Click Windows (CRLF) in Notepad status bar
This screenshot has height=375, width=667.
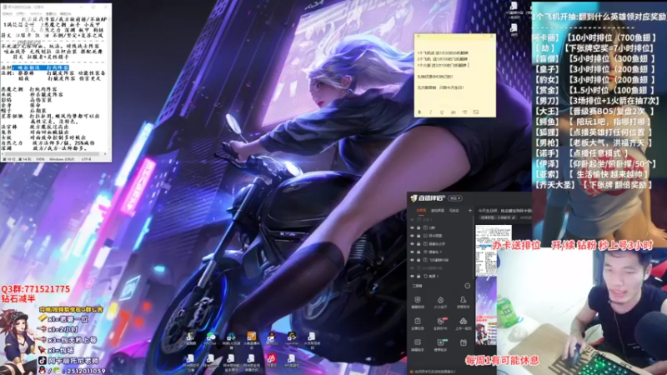pos(62,159)
